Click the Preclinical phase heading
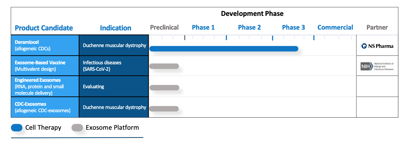Screen dimensions: 414x148 [x=164, y=27]
